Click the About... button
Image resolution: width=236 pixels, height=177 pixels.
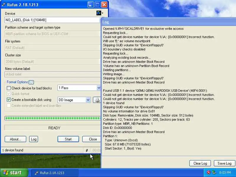coord(16,139)
